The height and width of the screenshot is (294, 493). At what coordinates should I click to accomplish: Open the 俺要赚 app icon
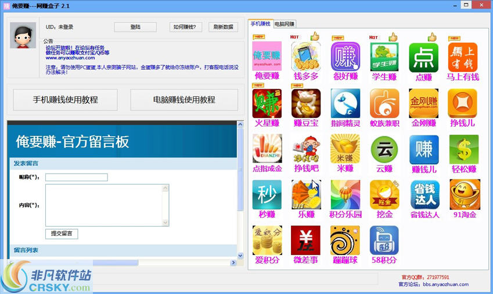coord(267,56)
